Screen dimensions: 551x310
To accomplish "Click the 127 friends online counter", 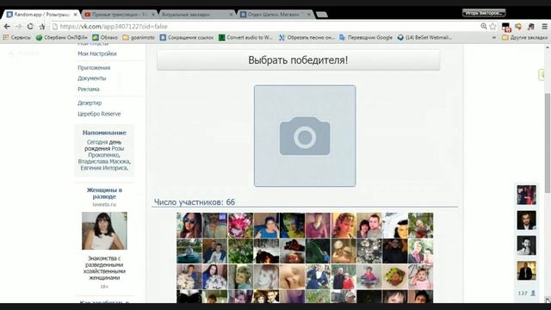I will pyautogui.click(x=526, y=293).
